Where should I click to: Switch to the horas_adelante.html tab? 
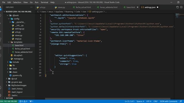[x=109, y=7]
